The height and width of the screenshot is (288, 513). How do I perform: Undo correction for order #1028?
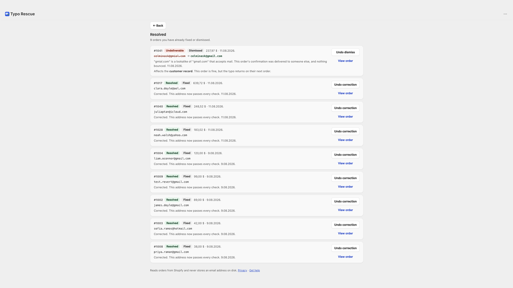[x=345, y=131]
